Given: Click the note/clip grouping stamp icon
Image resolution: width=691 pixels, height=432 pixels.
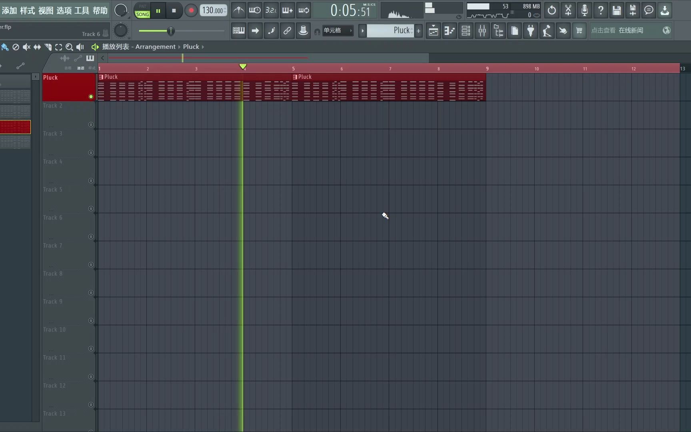Looking at the screenshot, I should point(304,30).
